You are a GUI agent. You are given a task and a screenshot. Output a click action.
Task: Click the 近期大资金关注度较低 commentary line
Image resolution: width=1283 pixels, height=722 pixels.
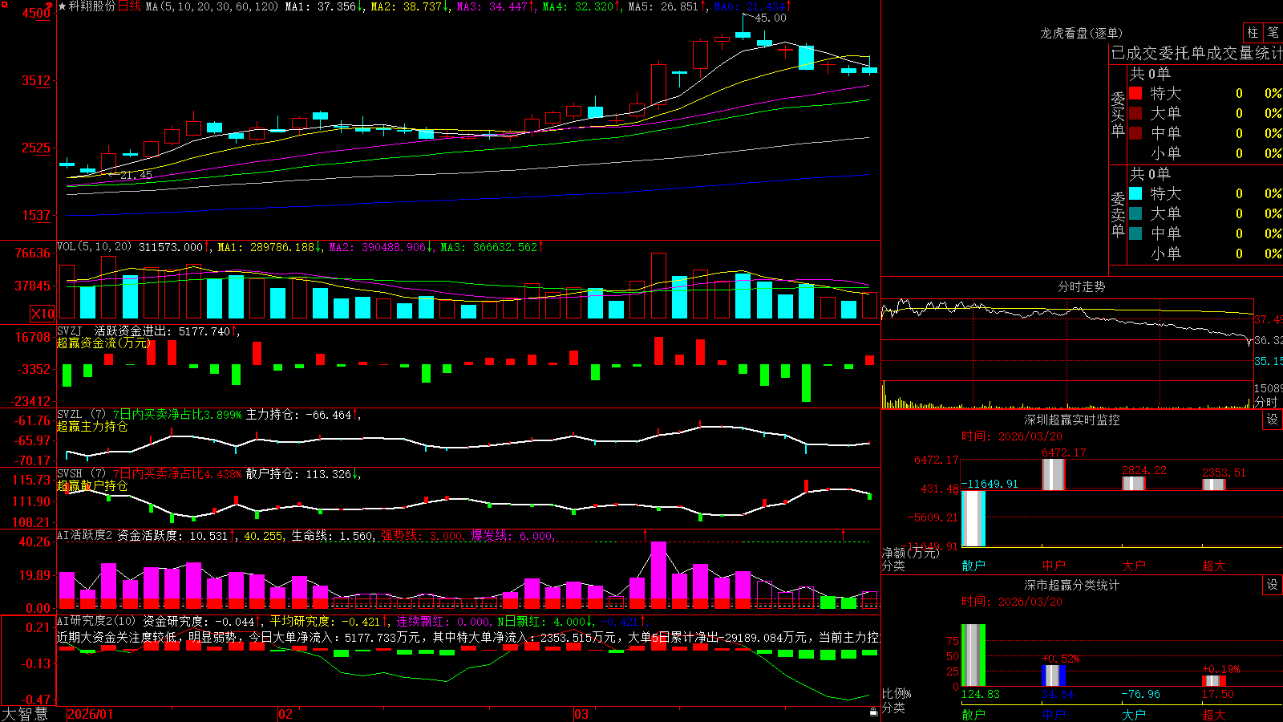coord(467,637)
